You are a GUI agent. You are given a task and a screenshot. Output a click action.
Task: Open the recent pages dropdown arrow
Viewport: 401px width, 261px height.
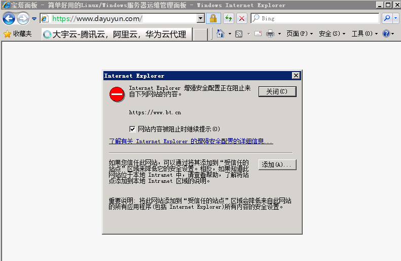pyautogui.click(x=34, y=19)
